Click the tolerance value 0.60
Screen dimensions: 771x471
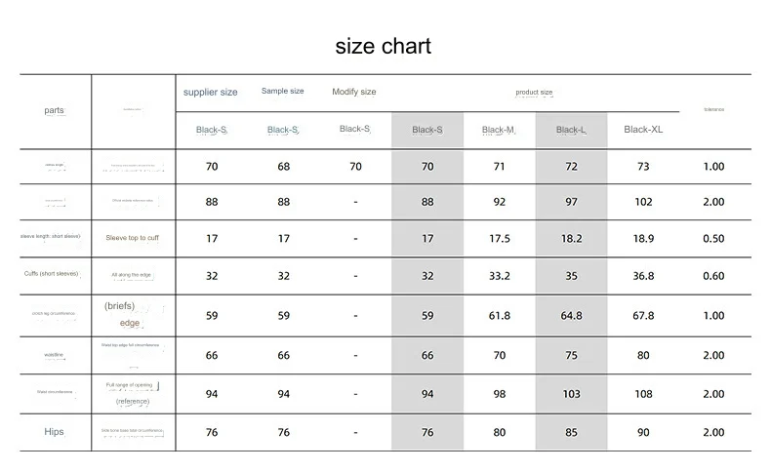point(713,276)
